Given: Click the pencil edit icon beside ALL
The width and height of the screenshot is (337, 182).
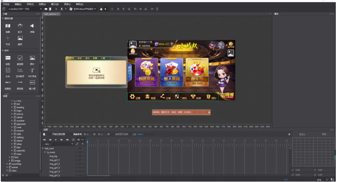Looking at the screenshot, I should coord(77,144).
